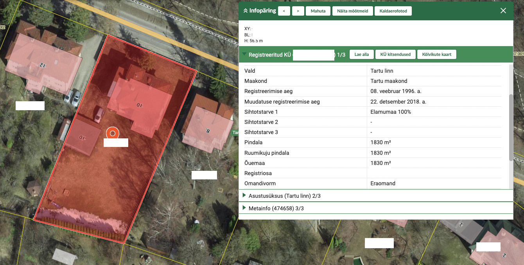
Task: Close the Infopäring panel
Action: click(x=503, y=11)
